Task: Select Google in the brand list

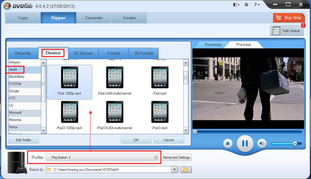Action: click(x=24, y=91)
